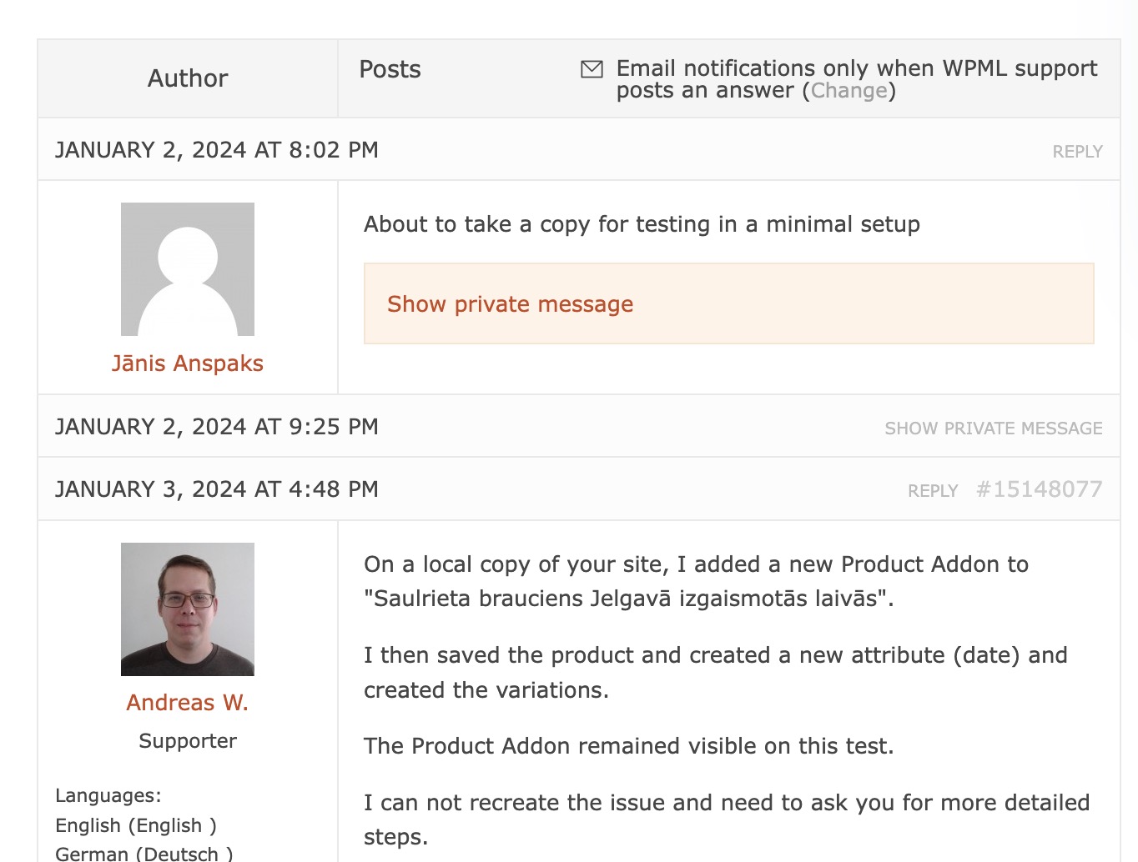1138x862 pixels.
Task: Click Andreas W.'s profile photo
Action: tap(188, 609)
